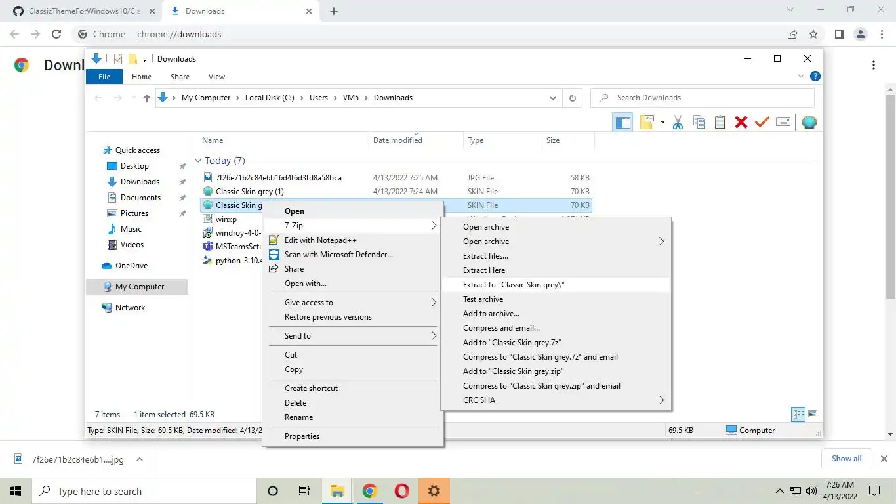Click the Notepad++ icon in context menu
This screenshot has height=504, width=896.
click(x=274, y=240)
